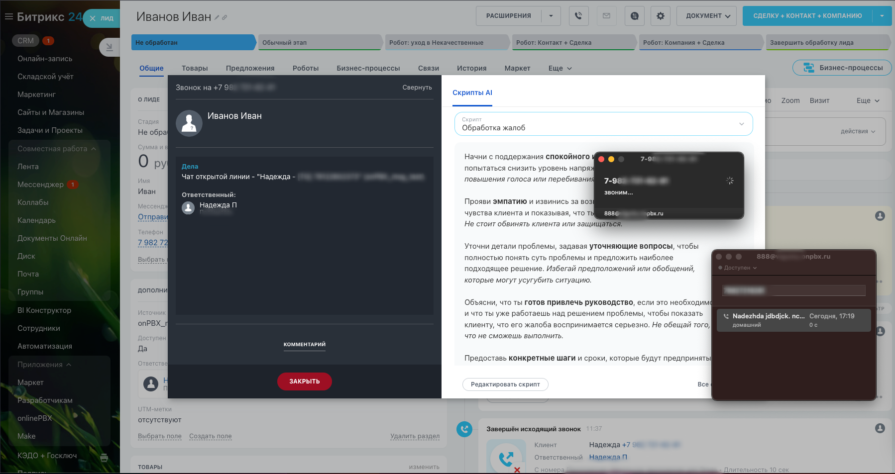Image resolution: width=895 pixels, height=474 pixels.
Task: Switch to the Товары tab
Action: pyautogui.click(x=195, y=68)
